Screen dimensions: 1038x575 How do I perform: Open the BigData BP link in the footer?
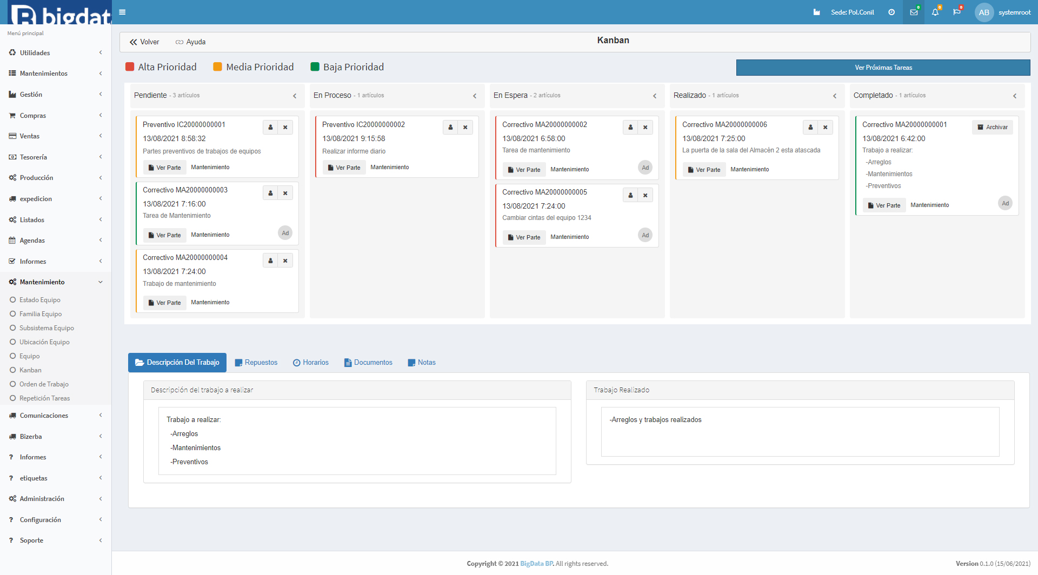click(x=536, y=563)
